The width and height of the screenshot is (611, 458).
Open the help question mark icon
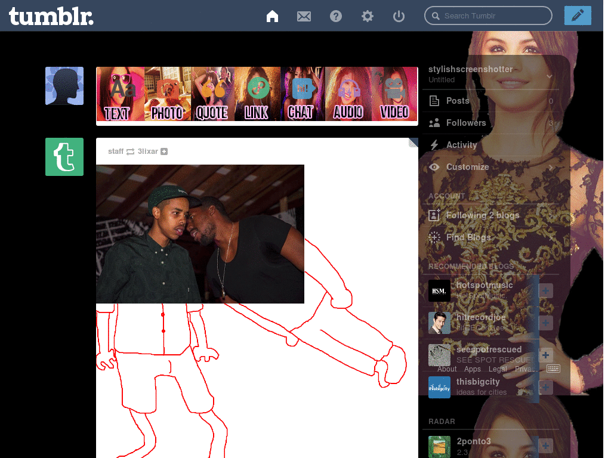click(x=336, y=16)
